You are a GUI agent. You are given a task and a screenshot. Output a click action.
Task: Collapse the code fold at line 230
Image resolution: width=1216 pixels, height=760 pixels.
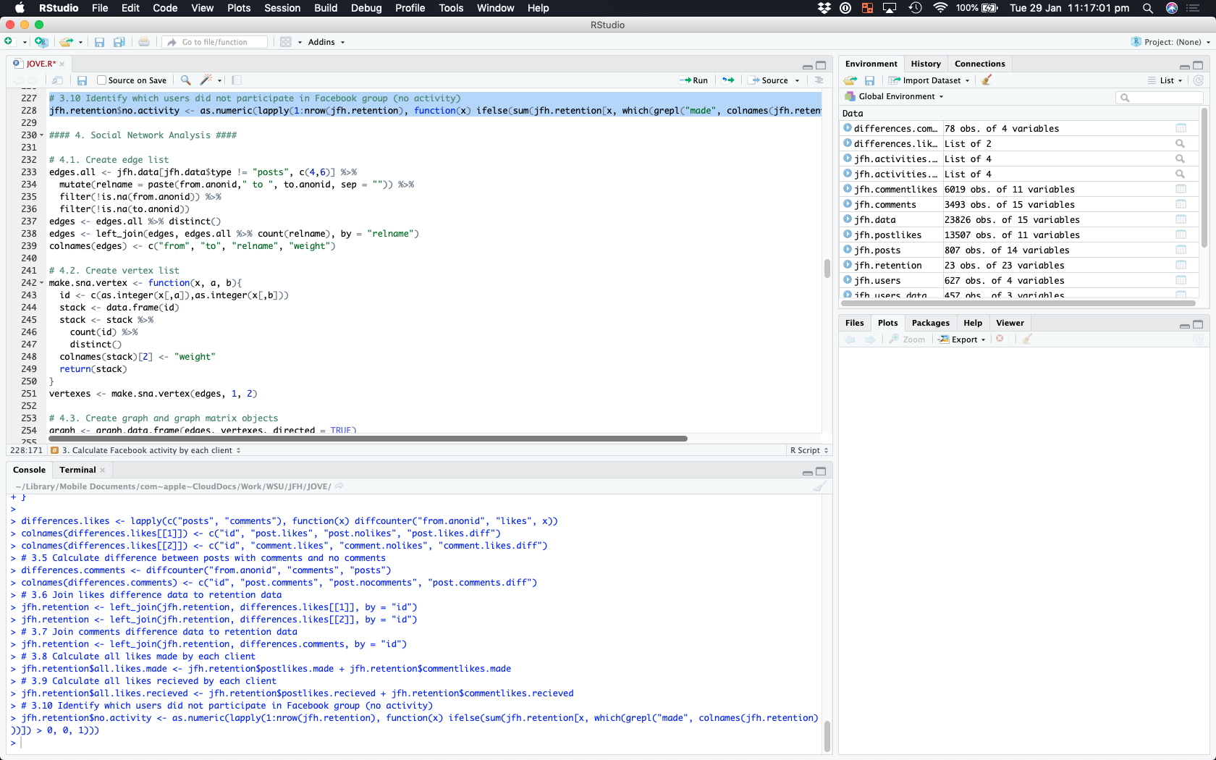(41, 135)
